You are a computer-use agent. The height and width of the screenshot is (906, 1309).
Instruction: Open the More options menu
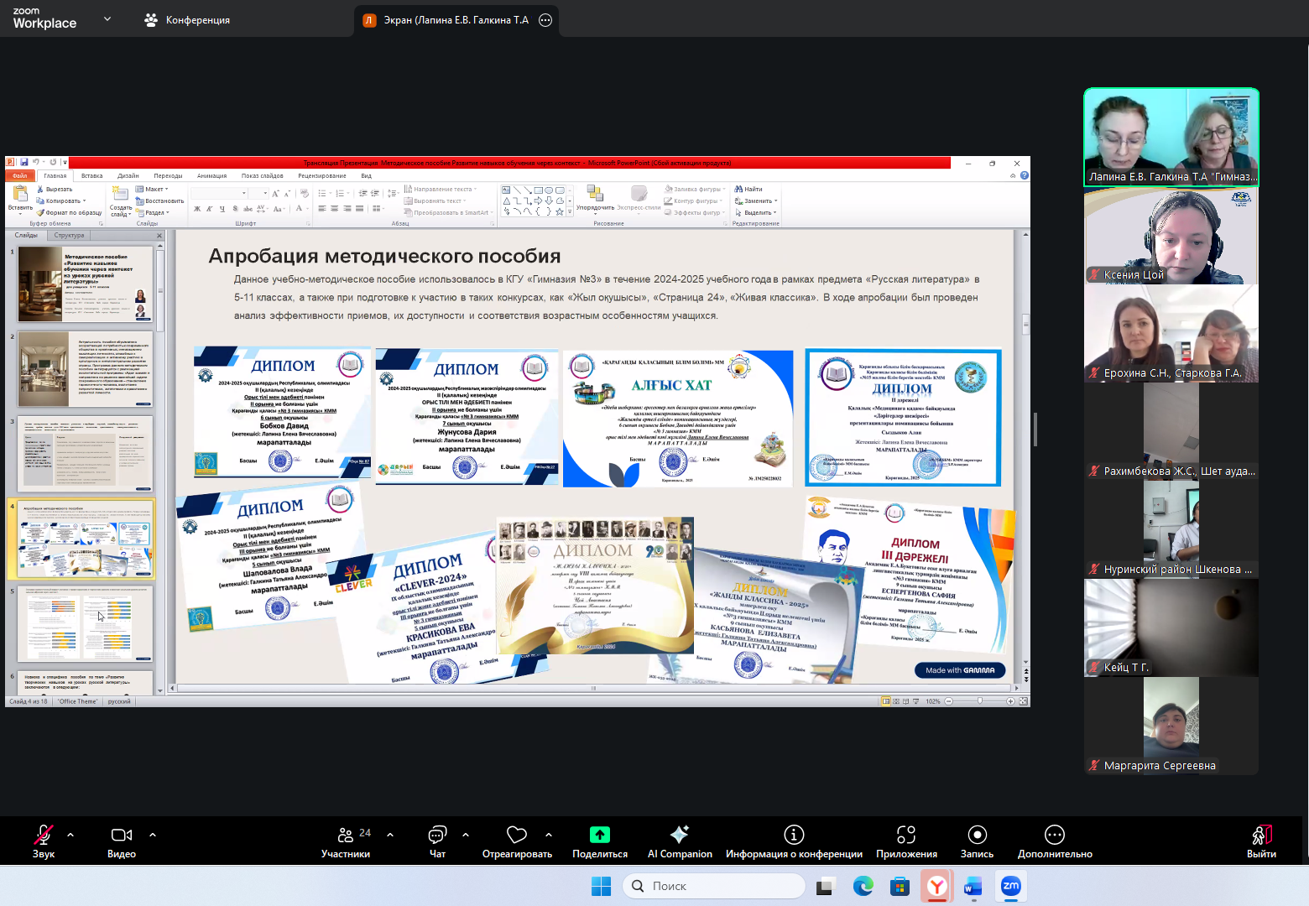(1055, 841)
